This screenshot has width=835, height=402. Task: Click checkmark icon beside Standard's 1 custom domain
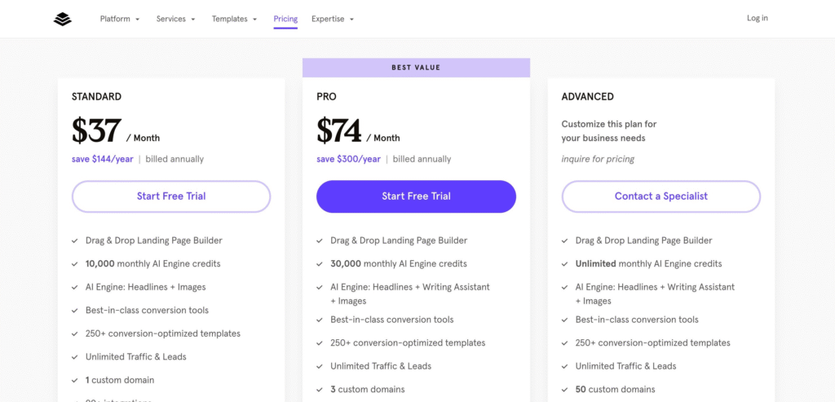75,380
